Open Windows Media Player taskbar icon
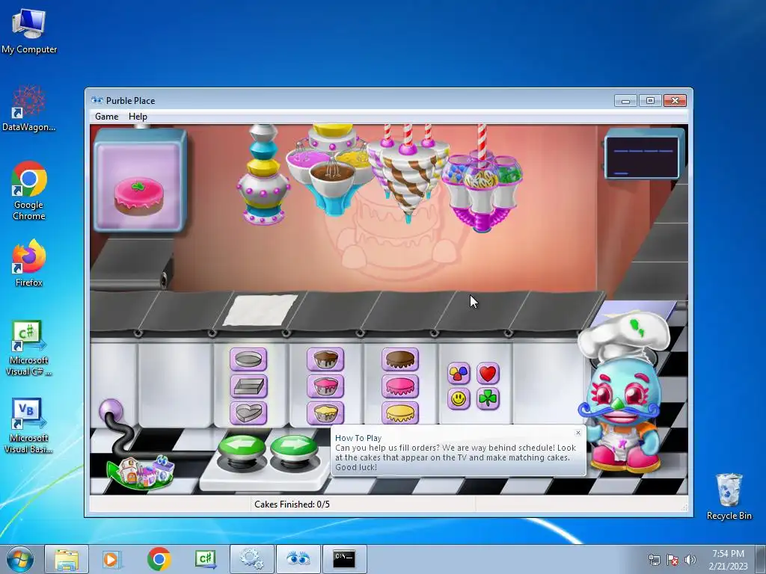Image resolution: width=766 pixels, height=574 pixels. (111, 559)
